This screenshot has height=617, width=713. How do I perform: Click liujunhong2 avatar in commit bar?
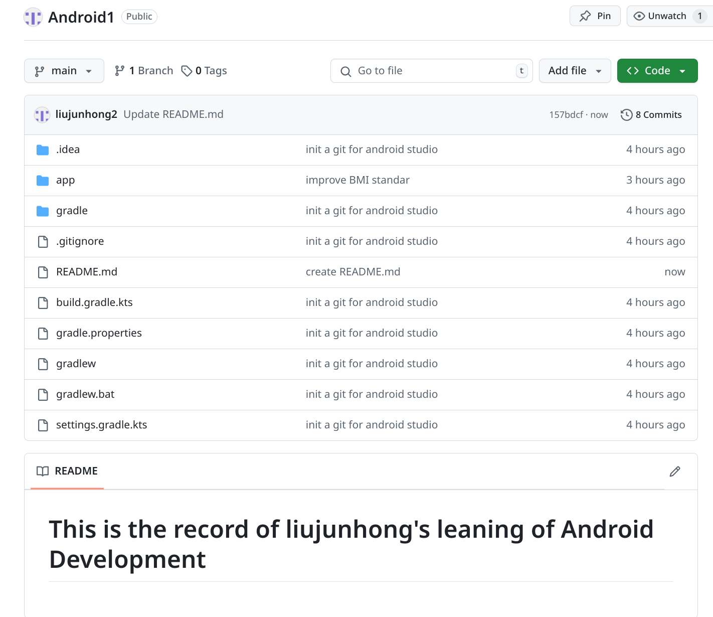point(42,115)
